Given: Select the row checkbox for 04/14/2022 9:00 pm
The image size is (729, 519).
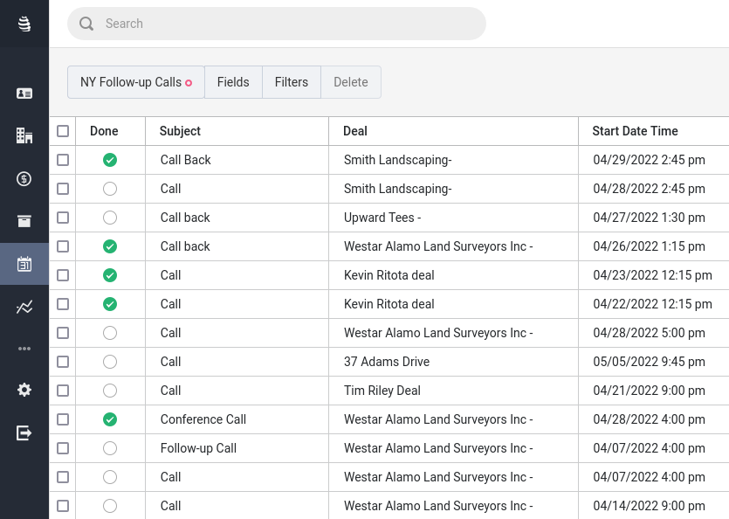Looking at the screenshot, I should [63, 507].
